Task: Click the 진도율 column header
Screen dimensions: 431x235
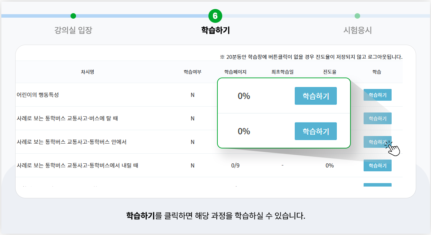Action: (330, 72)
